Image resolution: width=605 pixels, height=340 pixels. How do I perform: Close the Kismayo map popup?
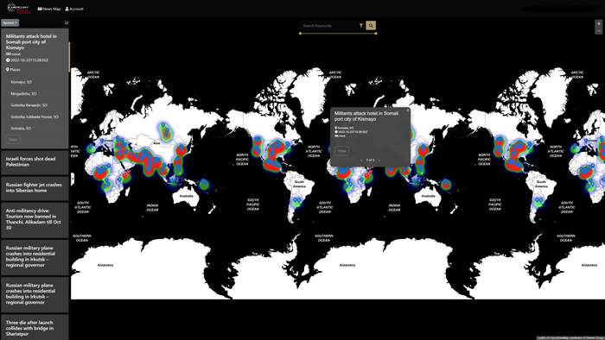[x=408, y=110]
